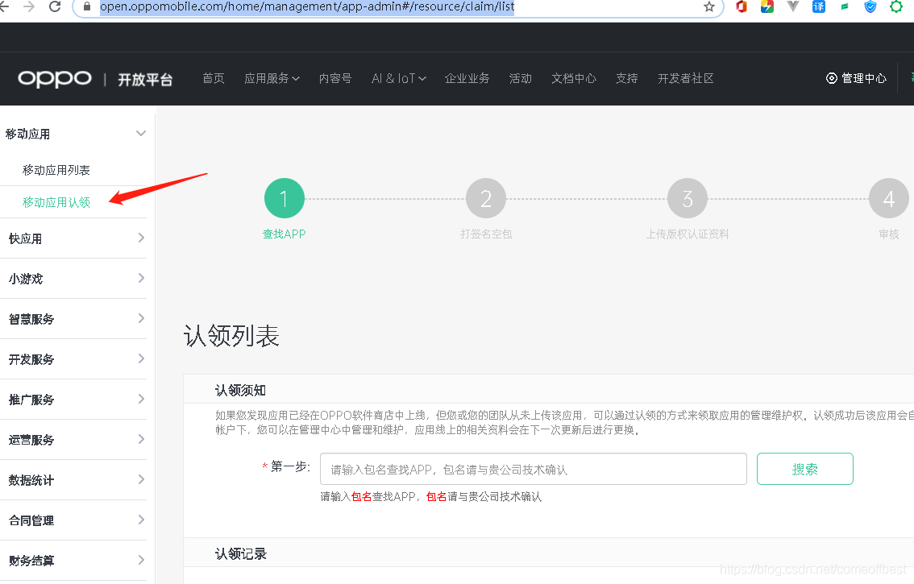Reload the page with refresh icon

[x=55, y=6]
